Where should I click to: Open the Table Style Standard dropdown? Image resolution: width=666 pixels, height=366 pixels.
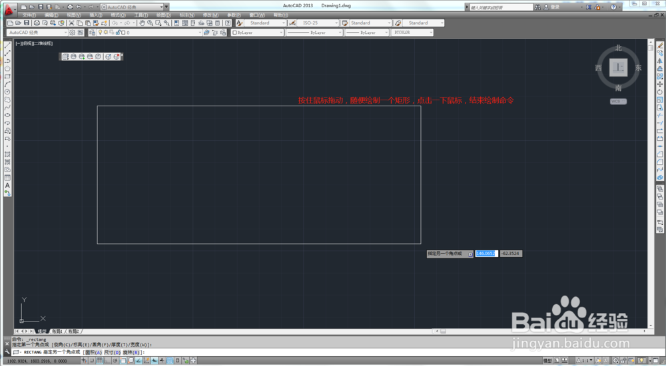tap(370, 23)
